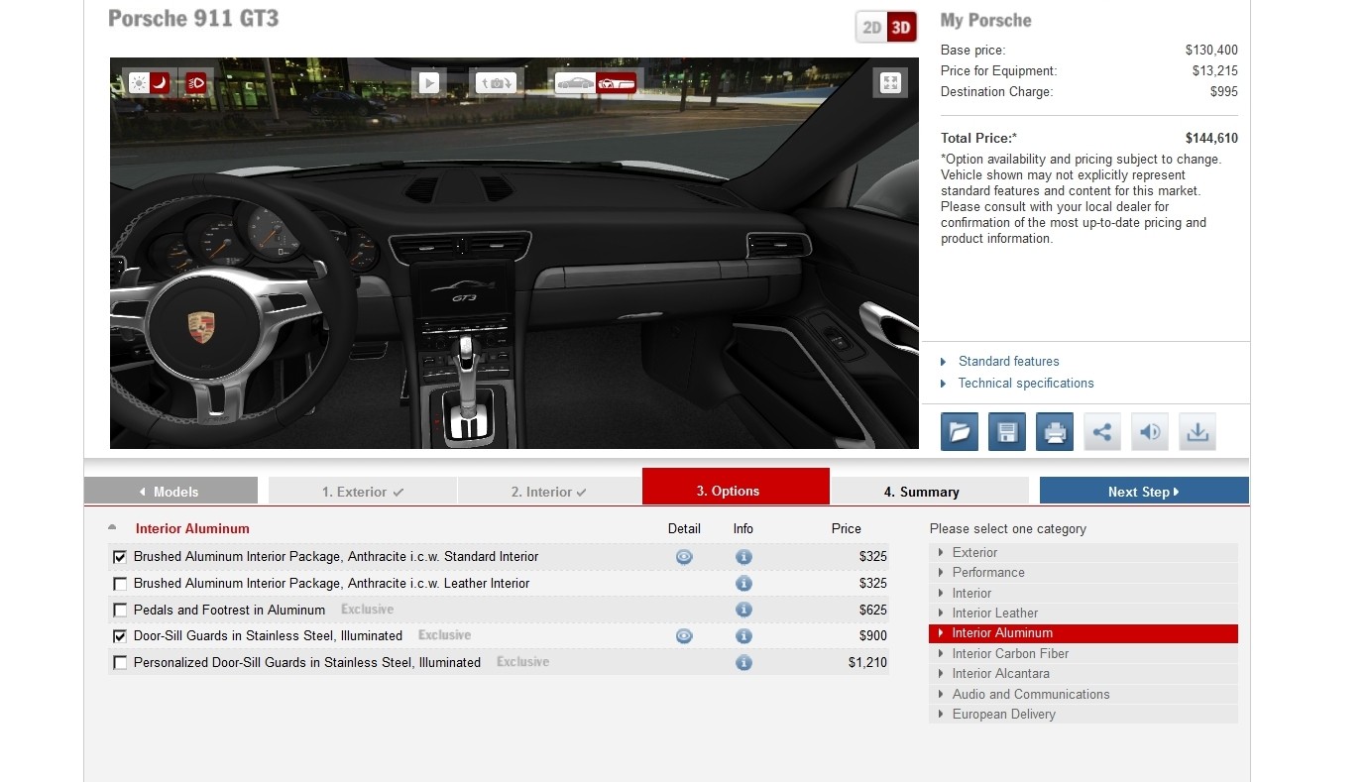Image resolution: width=1369 pixels, height=782 pixels.
Task: Click the rotate camera view icon
Action: click(496, 83)
